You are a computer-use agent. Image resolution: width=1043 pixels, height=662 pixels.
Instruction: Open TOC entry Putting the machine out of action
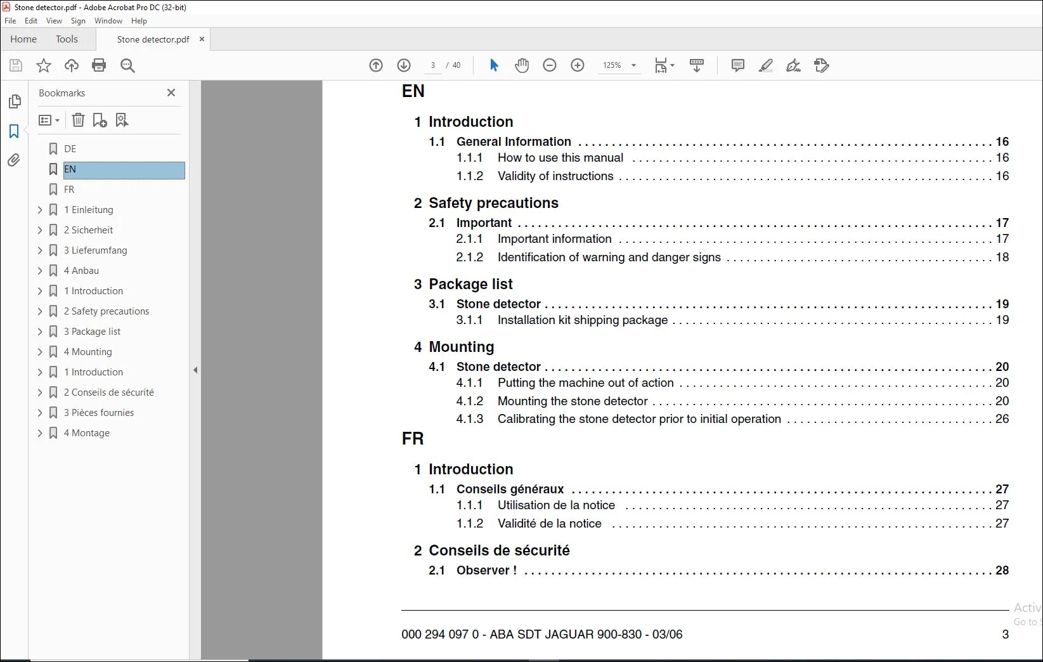coord(586,383)
